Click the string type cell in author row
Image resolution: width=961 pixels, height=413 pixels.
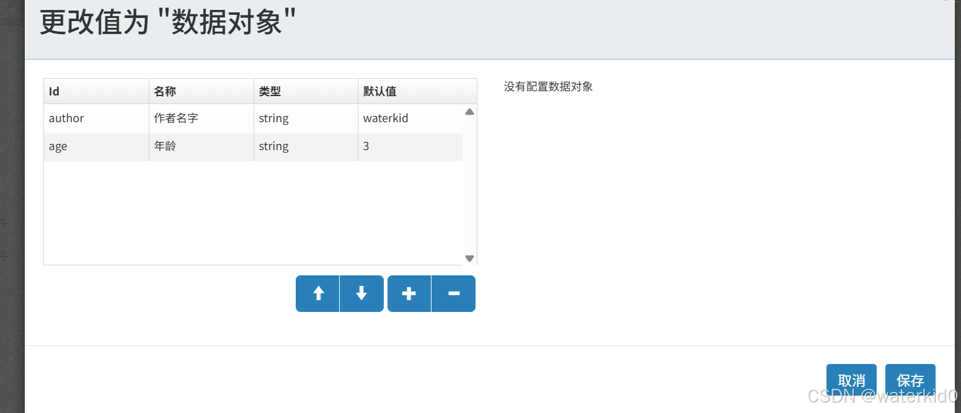point(306,118)
